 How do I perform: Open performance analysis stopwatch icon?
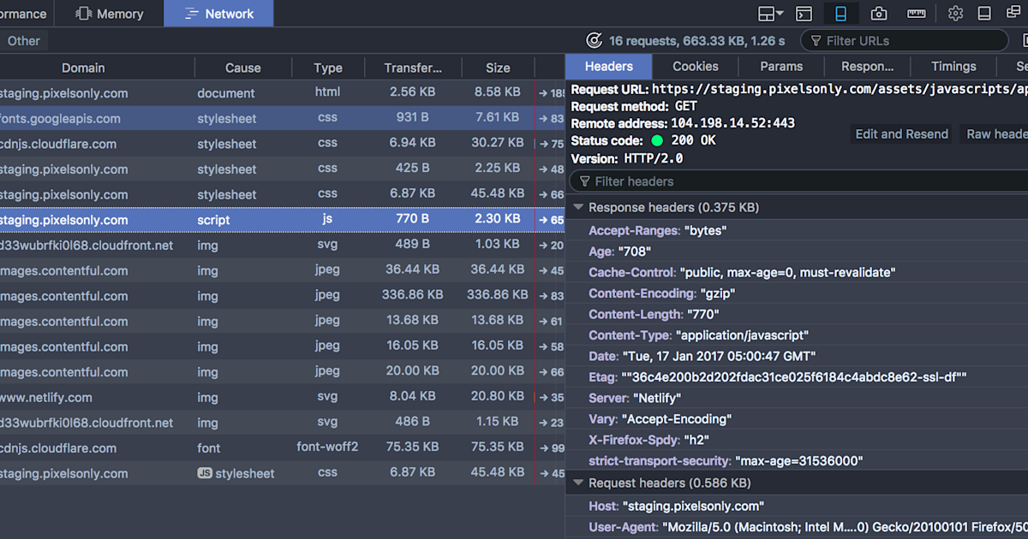coord(594,40)
